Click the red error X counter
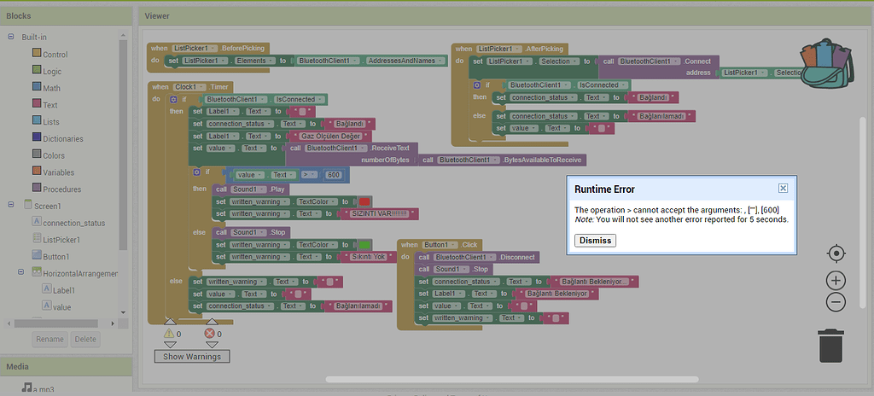The height and width of the screenshot is (396, 874). 210,334
